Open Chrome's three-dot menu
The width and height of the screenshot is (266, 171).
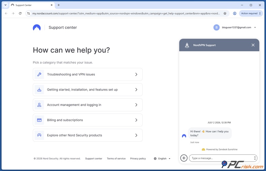260,13
